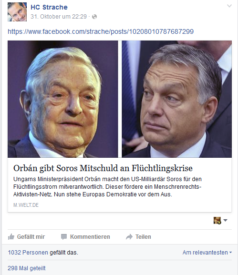
Task: Open the facebook.com/strache post URL
Action: (x=101, y=31)
